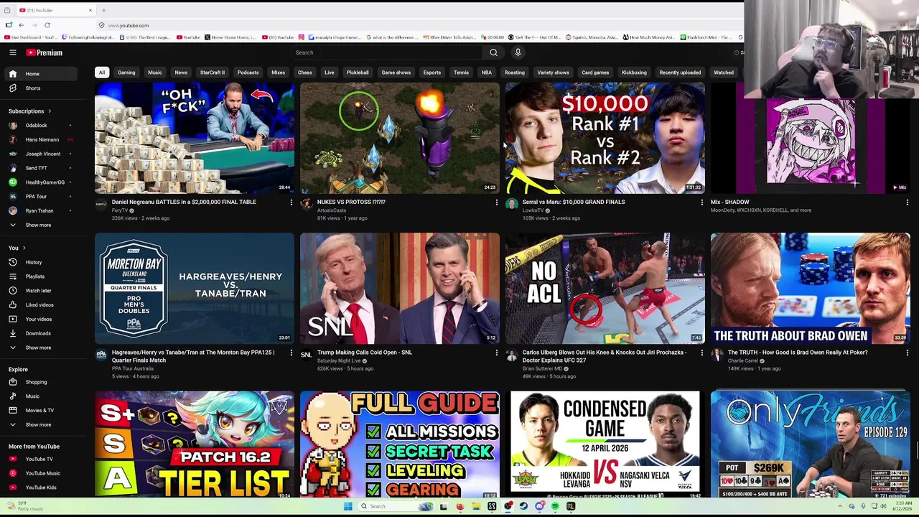The image size is (919, 517).
Task: Open the hamburger guide menu icon
Action: (12, 52)
